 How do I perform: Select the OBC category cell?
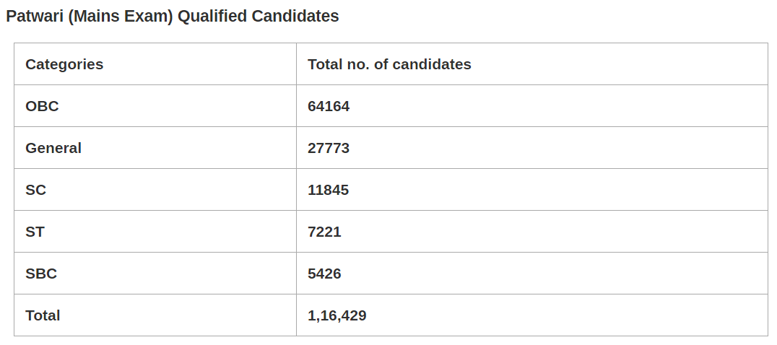(42, 106)
